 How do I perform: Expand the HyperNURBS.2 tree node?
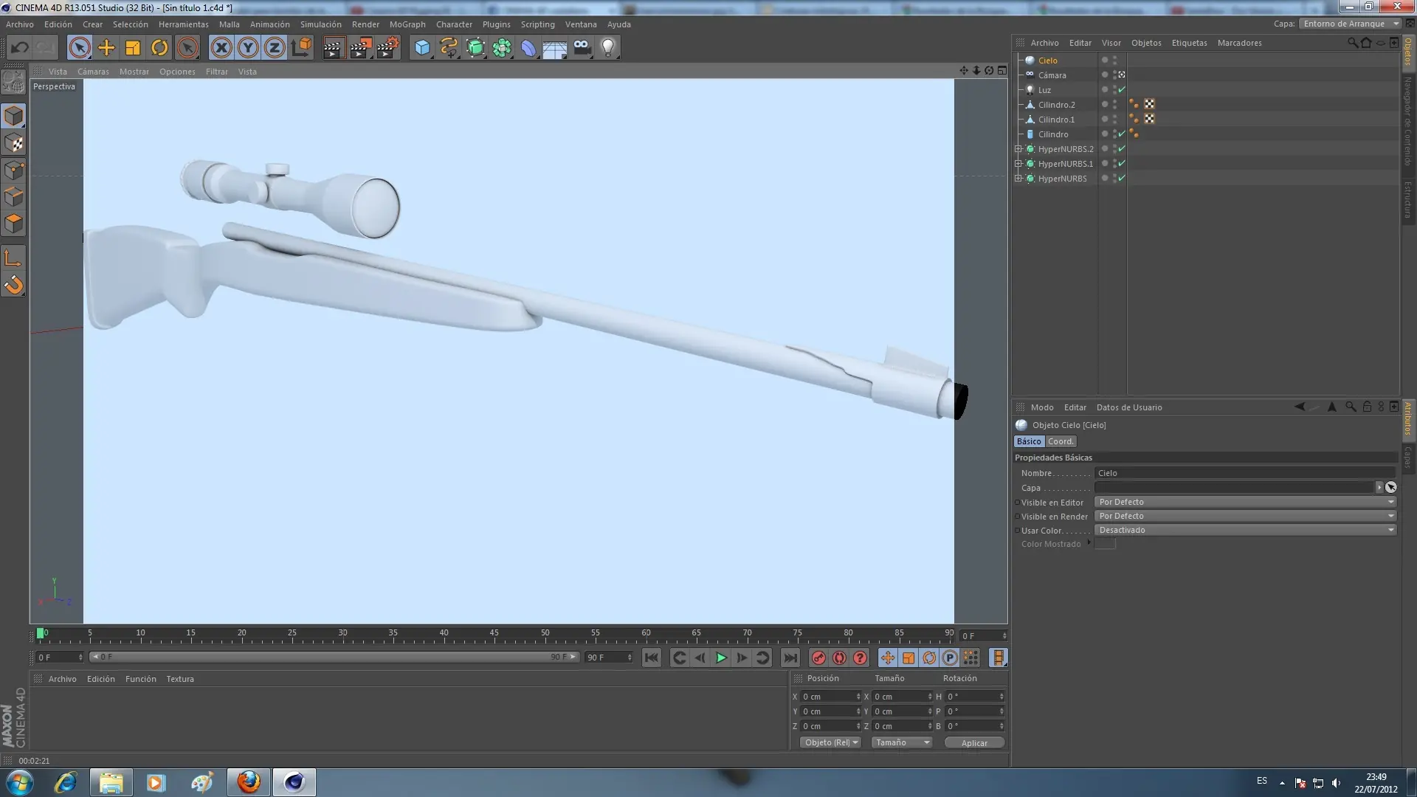1018,149
